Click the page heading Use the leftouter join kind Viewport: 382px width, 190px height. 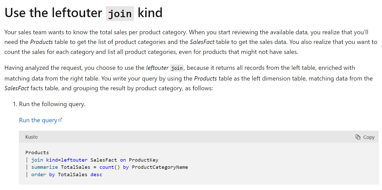click(x=84, y=13)
